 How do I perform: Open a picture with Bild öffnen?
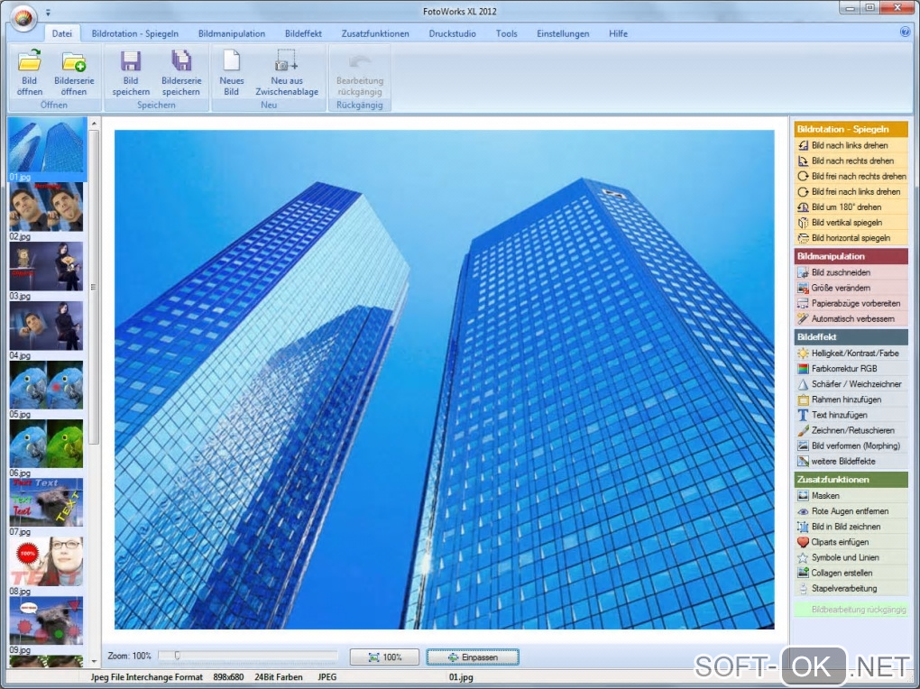(x=30, y=73)
